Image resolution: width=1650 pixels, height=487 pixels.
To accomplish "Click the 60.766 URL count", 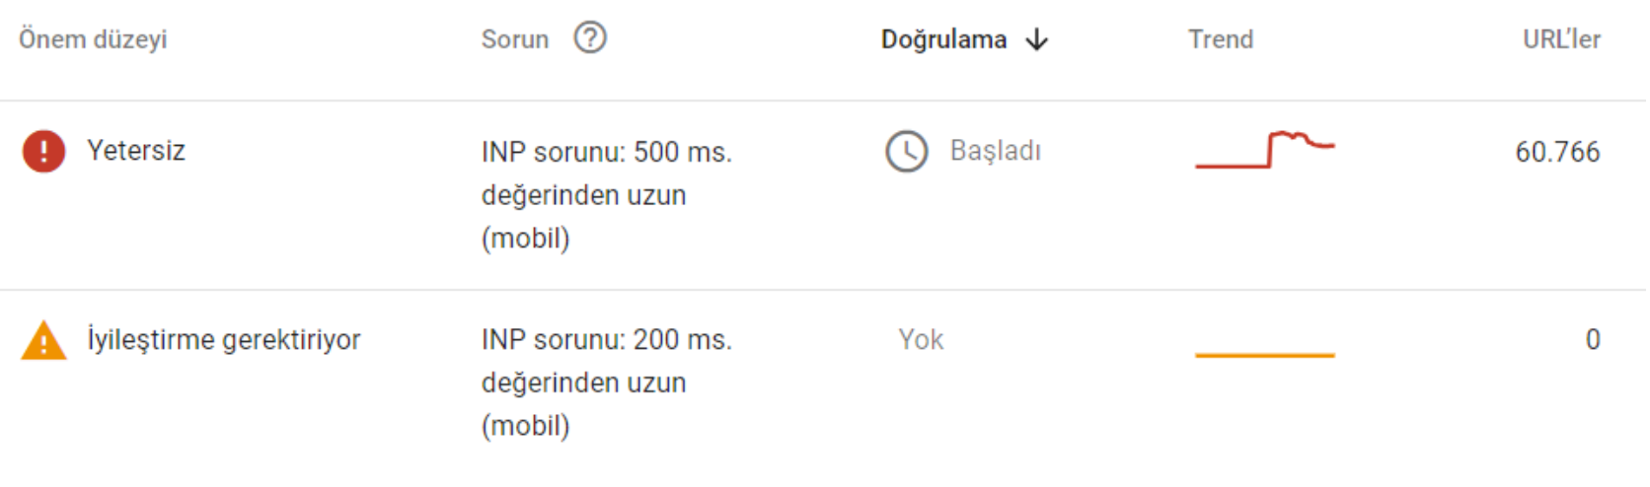I will [1557, 152].
